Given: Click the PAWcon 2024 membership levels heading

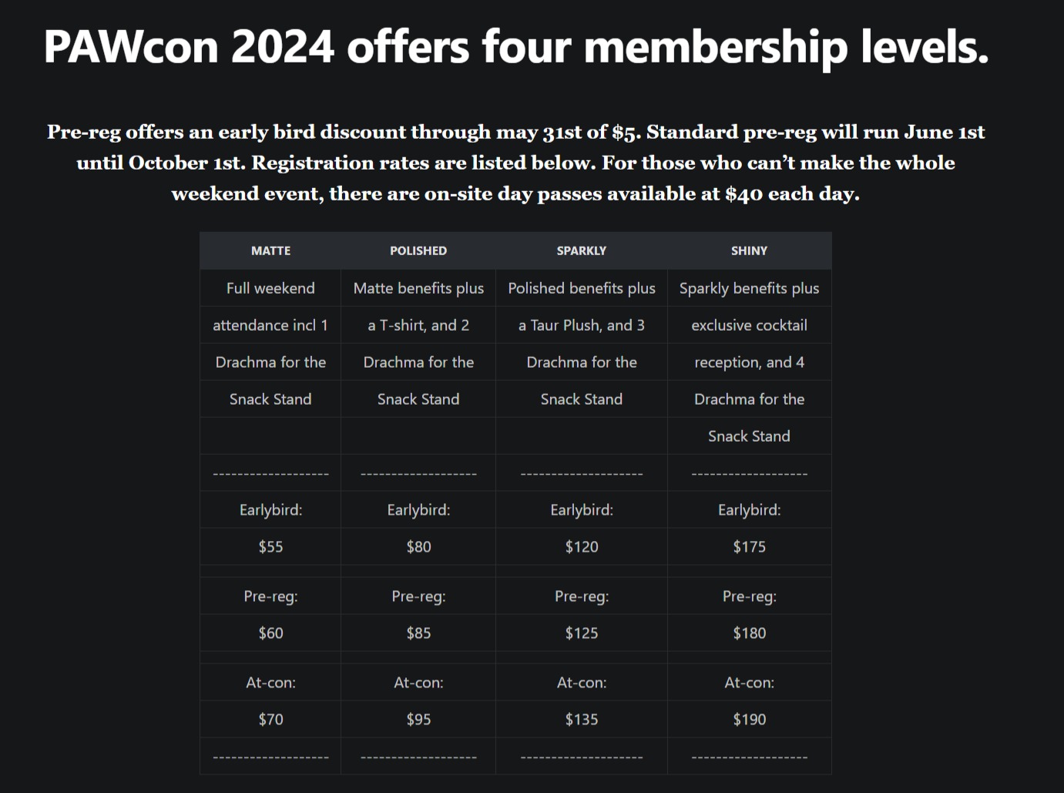Looking at the screenshot, I should (x=516, y=46).
